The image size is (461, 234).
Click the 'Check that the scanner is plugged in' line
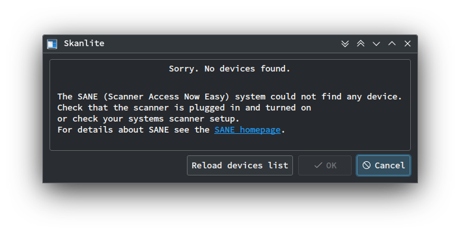click(184, 108)
